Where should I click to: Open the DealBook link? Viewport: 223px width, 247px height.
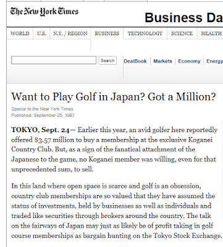click(x=135, y=61)
